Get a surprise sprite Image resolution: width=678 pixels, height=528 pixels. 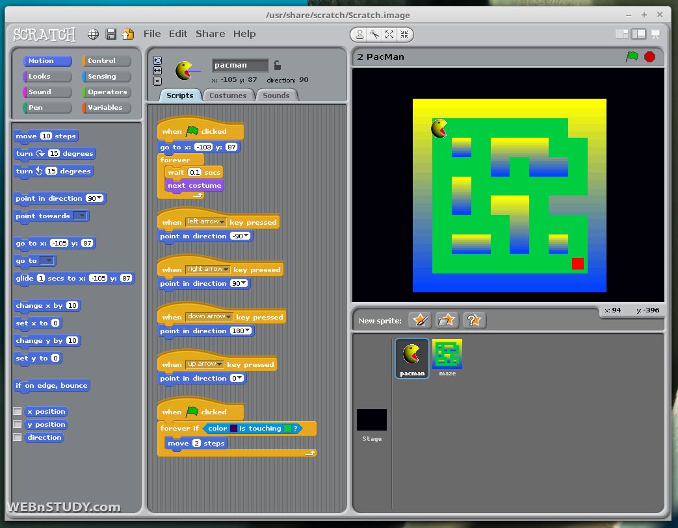coord(474,320)
